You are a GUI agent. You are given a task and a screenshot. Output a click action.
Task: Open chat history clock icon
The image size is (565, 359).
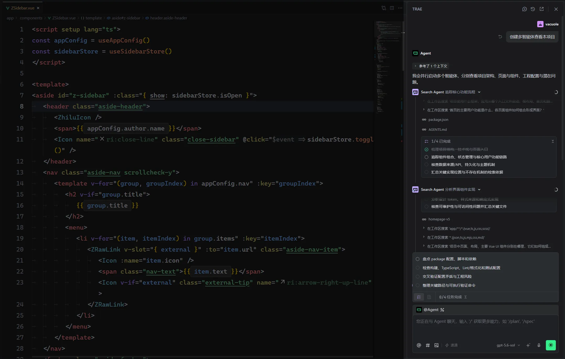pos(533,9)
